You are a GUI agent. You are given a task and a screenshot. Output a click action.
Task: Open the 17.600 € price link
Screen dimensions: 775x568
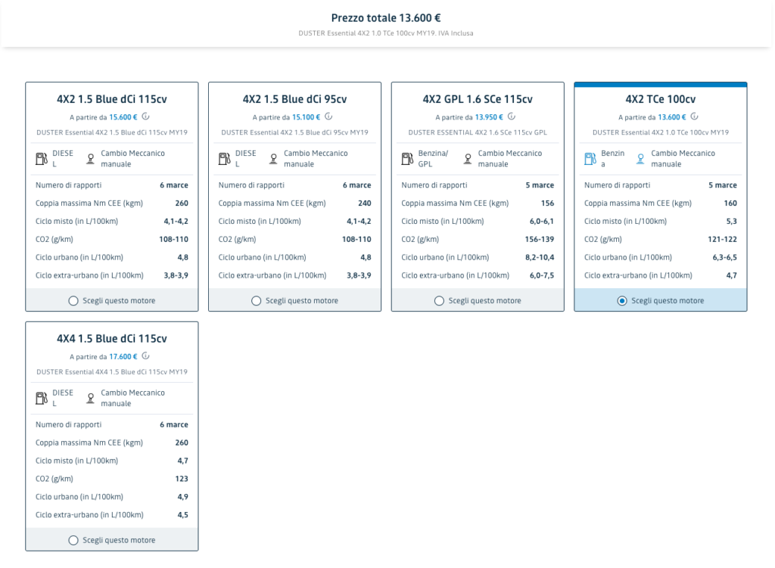123,356
